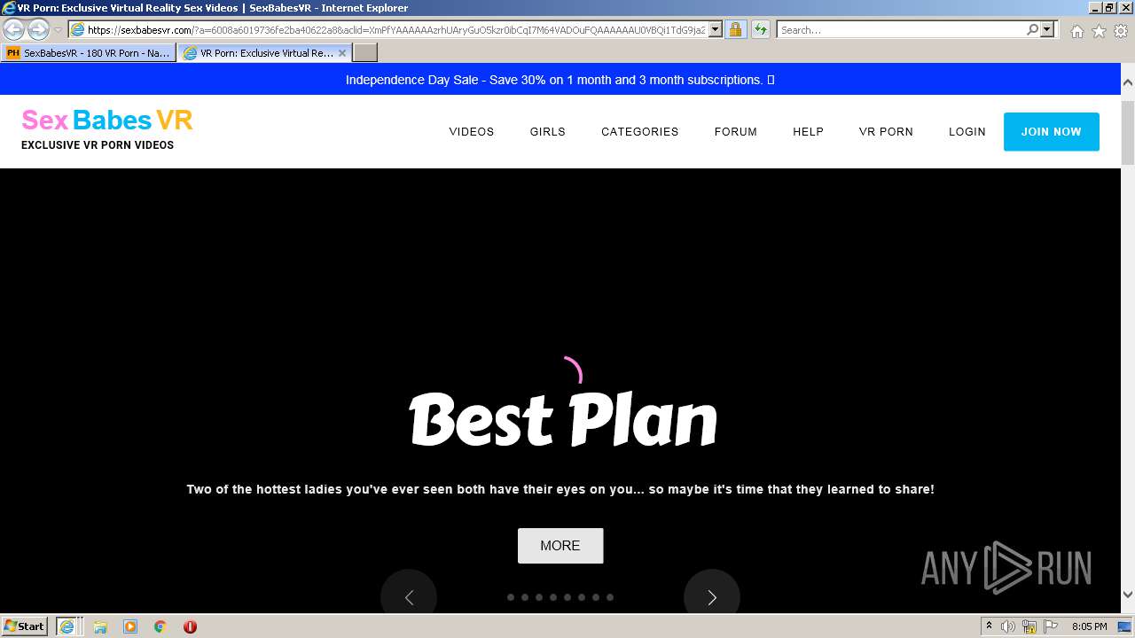Open the browser Home icon
The width and height of the screenshot is (1135, 638).
tap(1076, 31)
